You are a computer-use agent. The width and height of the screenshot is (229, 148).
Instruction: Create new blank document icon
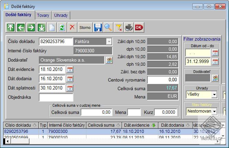tap(51, 27)
